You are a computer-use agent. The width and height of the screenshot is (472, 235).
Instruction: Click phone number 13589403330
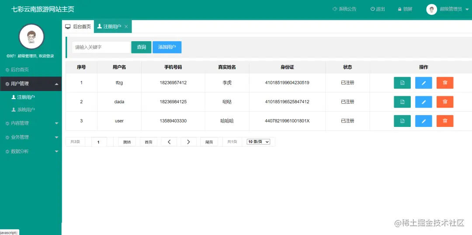tap(173, 121)
